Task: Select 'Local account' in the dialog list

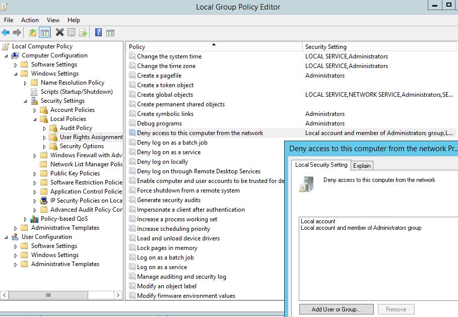Action: click(318, 221)
